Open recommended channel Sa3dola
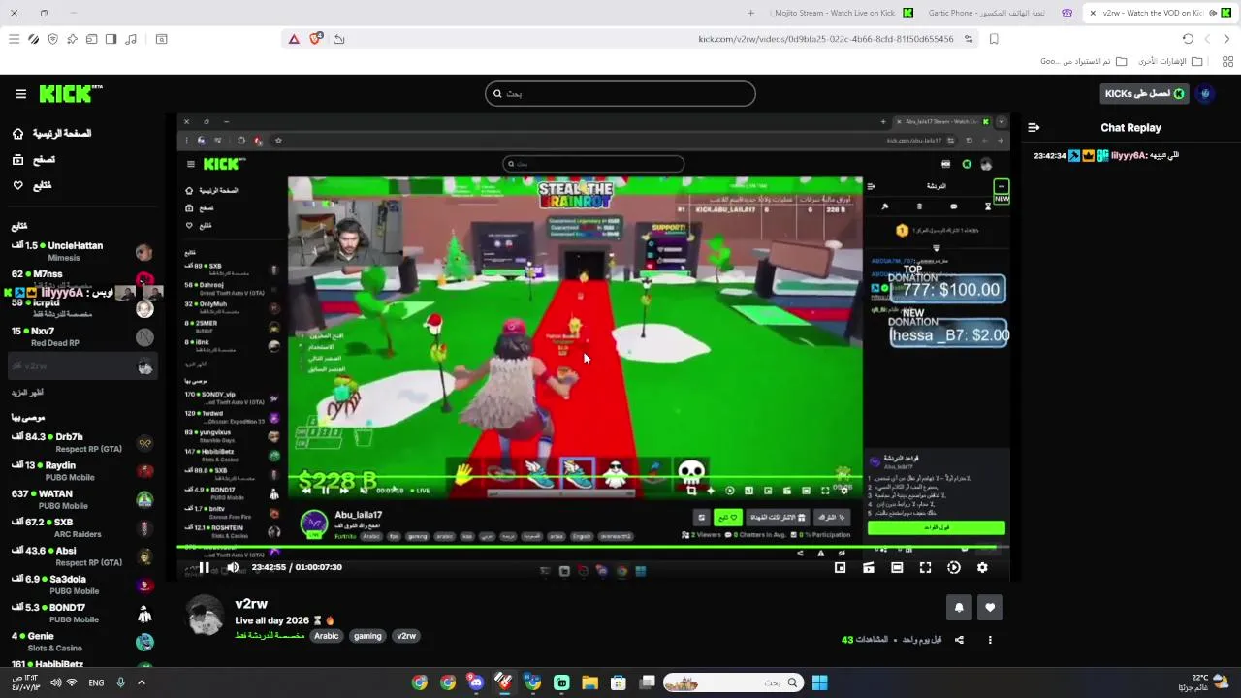Screen dimensions: 1241x698 click(x=82, y=585)
